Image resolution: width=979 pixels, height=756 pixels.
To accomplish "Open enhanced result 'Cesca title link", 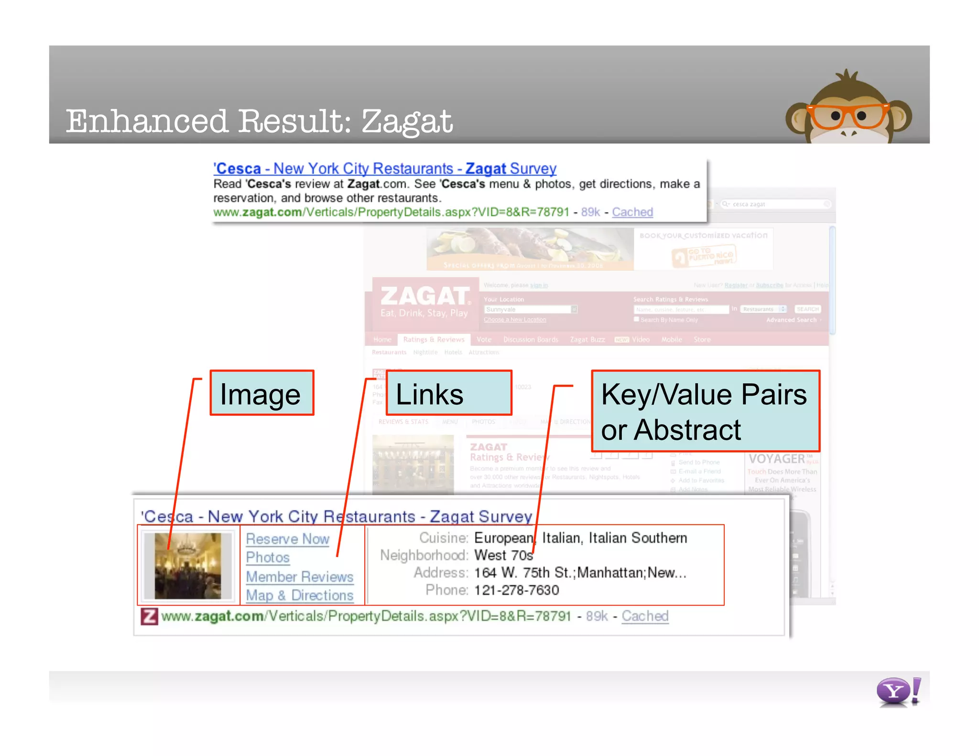I will coord(337,517).
